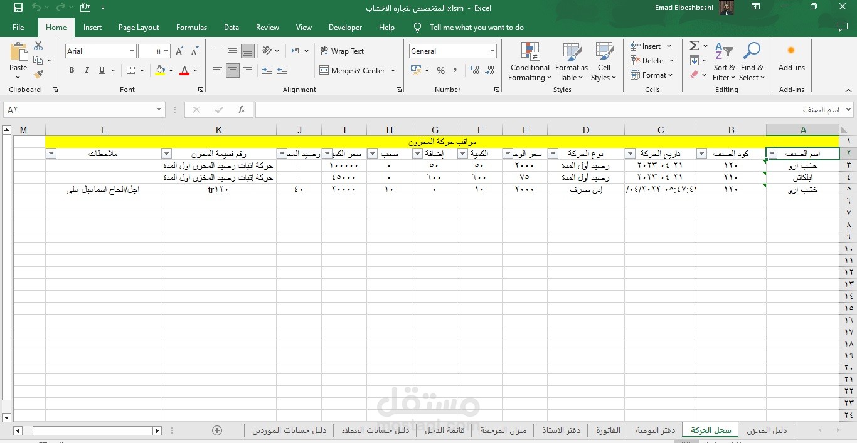Click the AutoSum sigma icon
The width and height of the screenshot is (857, 443).
[694, 46]
